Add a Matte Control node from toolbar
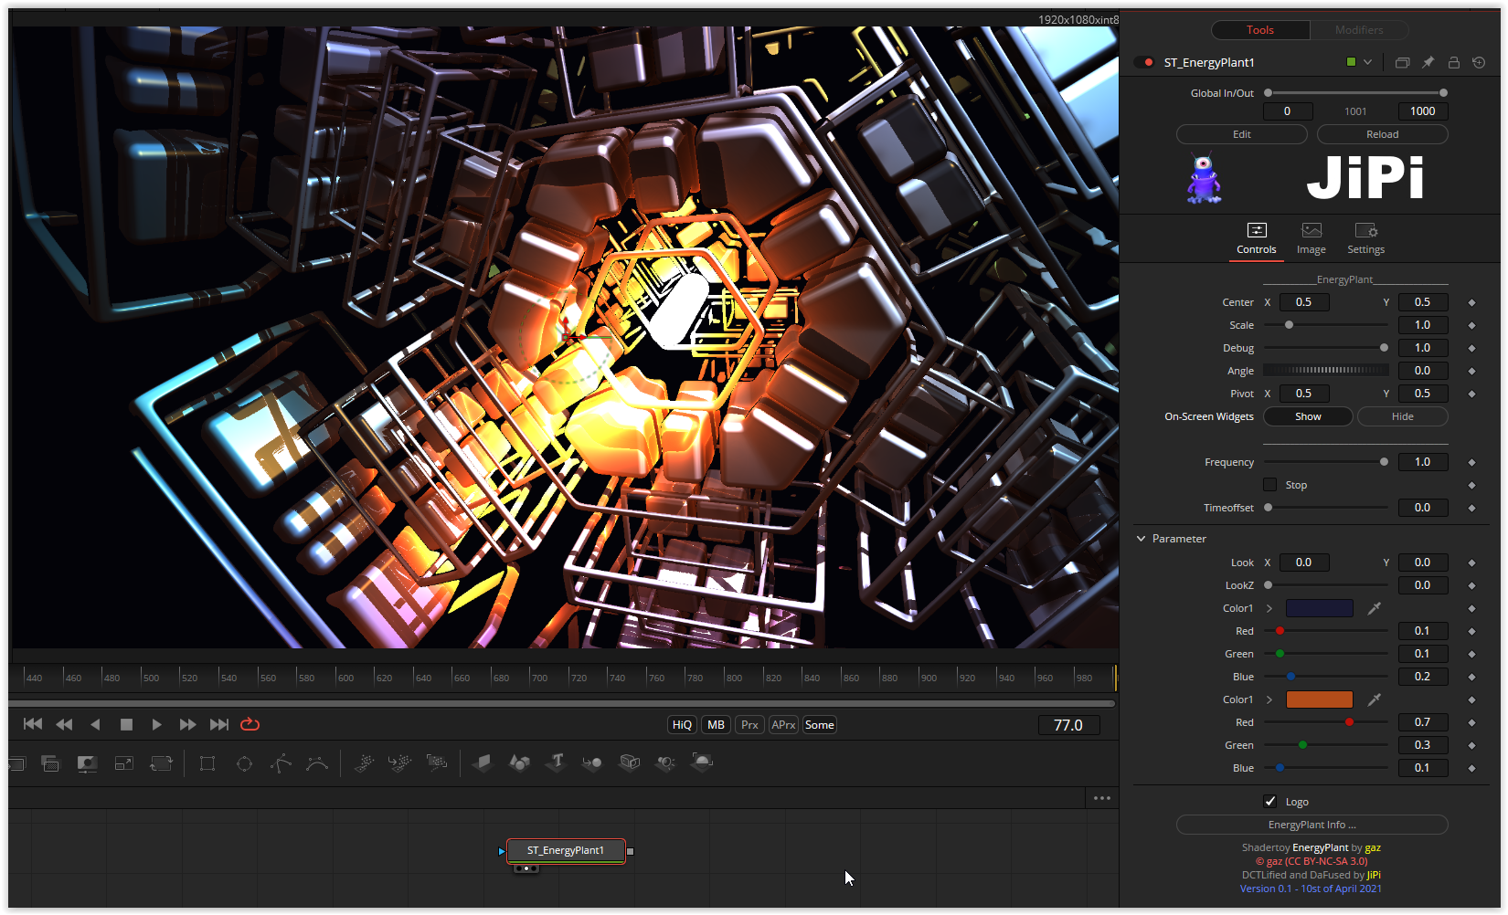This screenshot has height=915, width=1508. click(x=87, y=763)
